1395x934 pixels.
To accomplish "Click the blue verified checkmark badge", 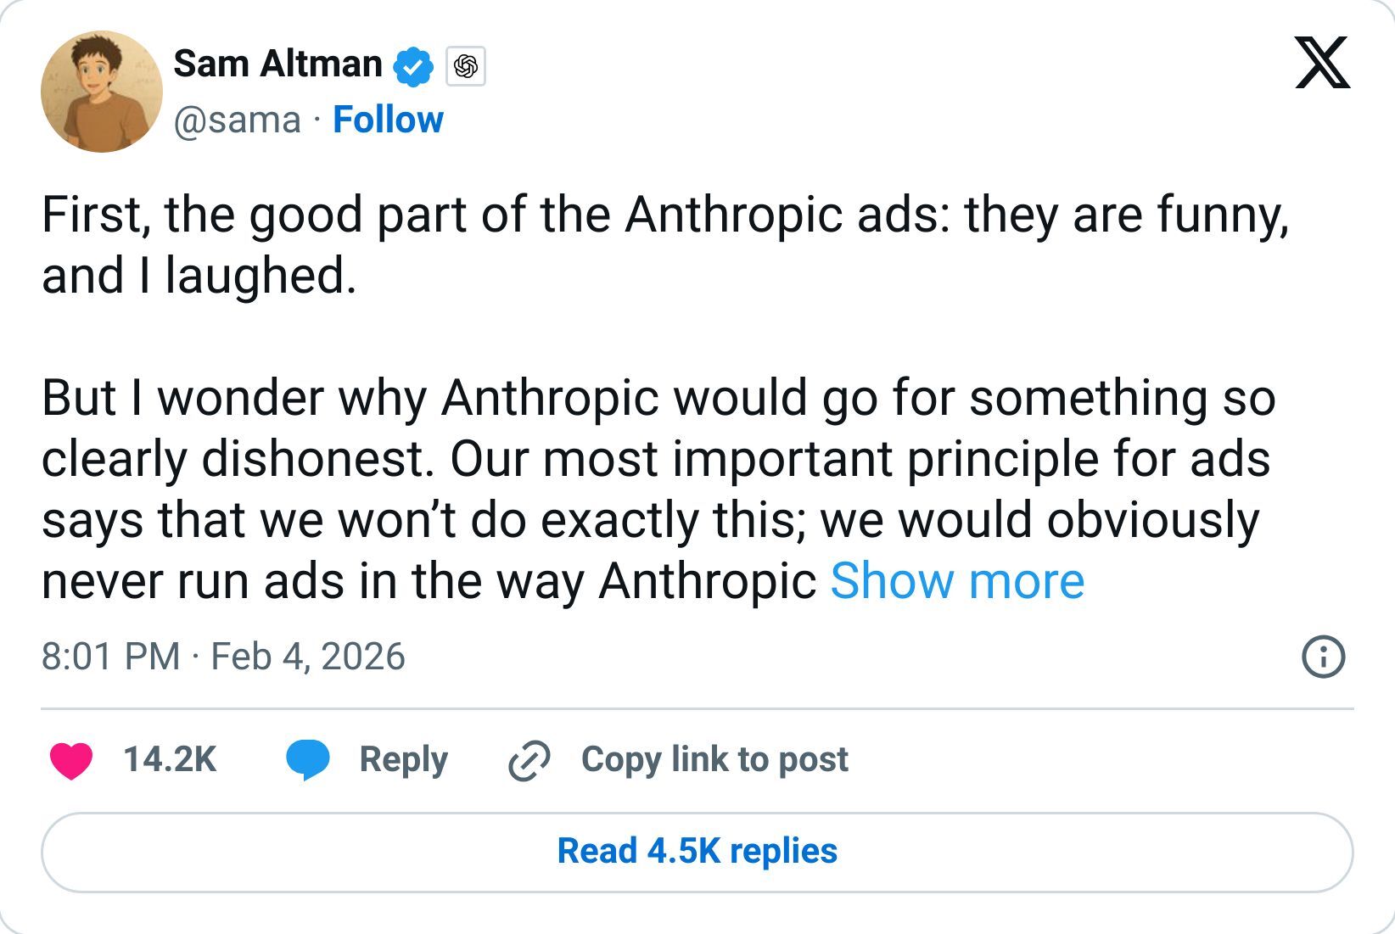I will [x=413, y=66].
